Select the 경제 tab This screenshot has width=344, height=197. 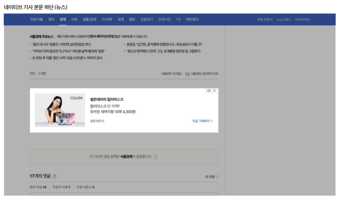62,19
